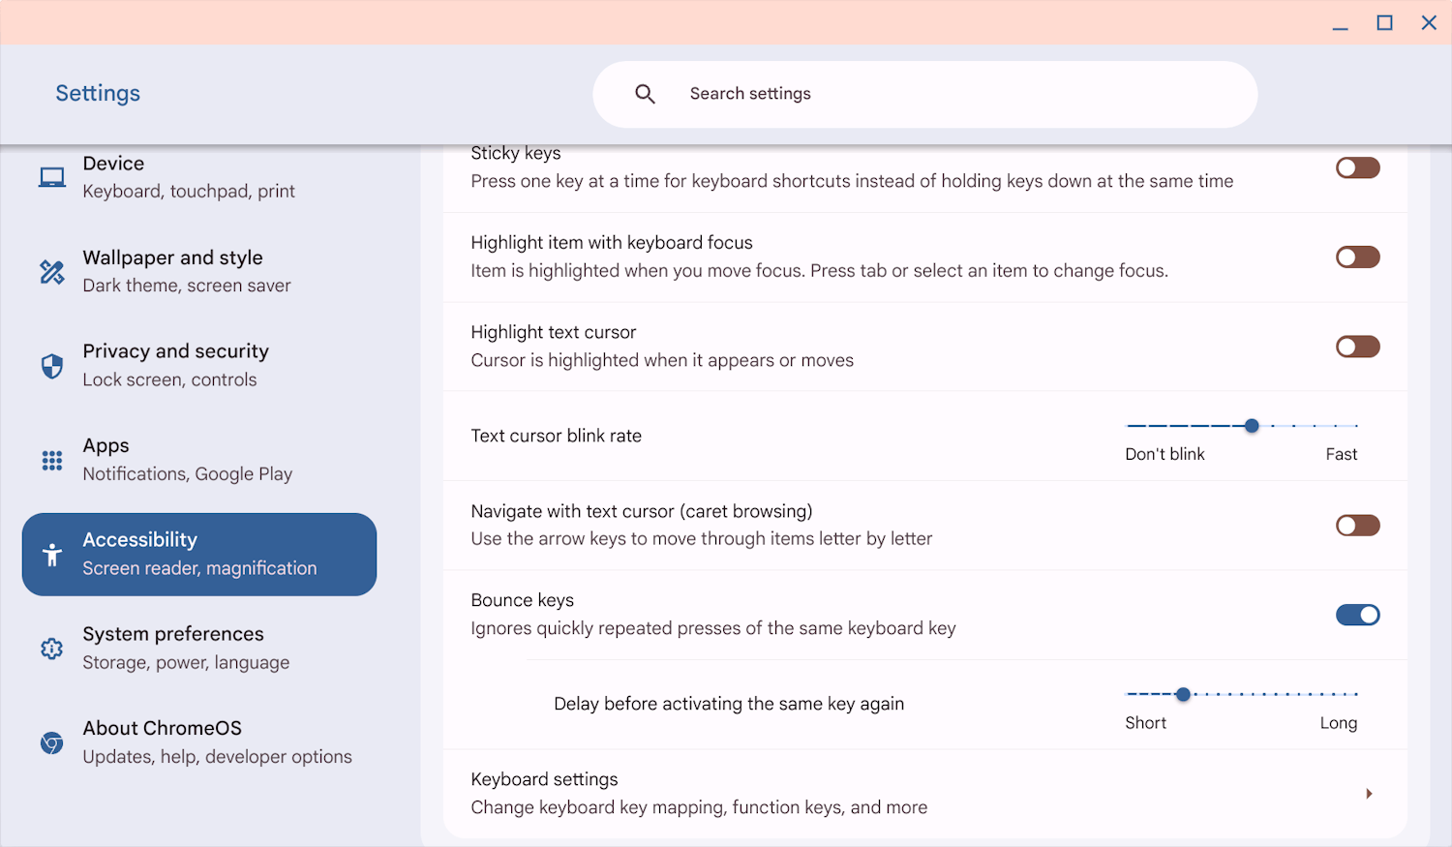Enable Sticky keys
The width and height of the screenshot is (1452, 847).
(x=1357, y=166)
